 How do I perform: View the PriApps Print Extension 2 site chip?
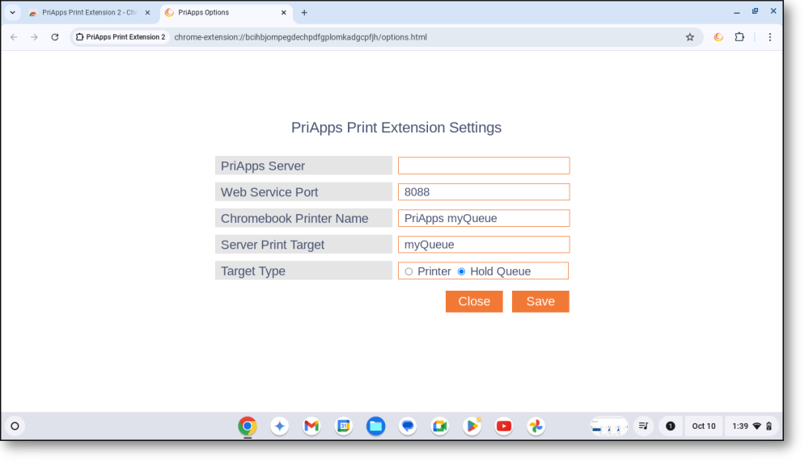pos(121,37)
